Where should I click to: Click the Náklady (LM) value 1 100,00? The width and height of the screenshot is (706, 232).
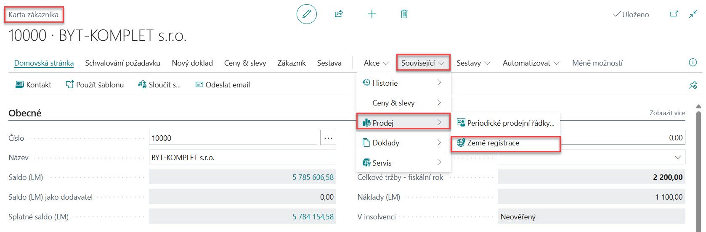click(x=669, y=197)
